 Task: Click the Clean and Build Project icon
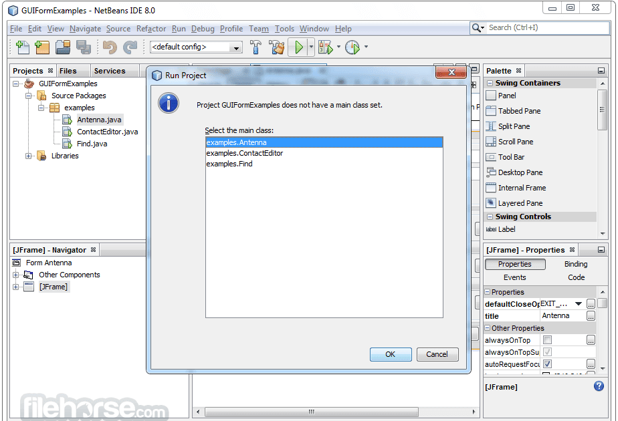click(277, 47)
